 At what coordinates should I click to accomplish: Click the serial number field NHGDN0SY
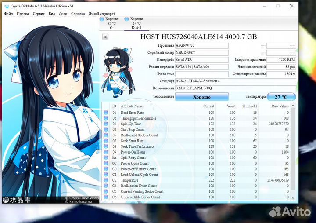(202, 52)
